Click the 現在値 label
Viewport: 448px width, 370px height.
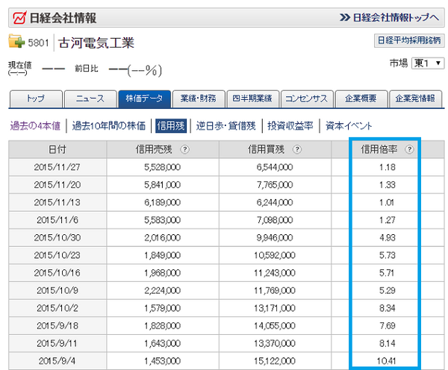(20, 66)
